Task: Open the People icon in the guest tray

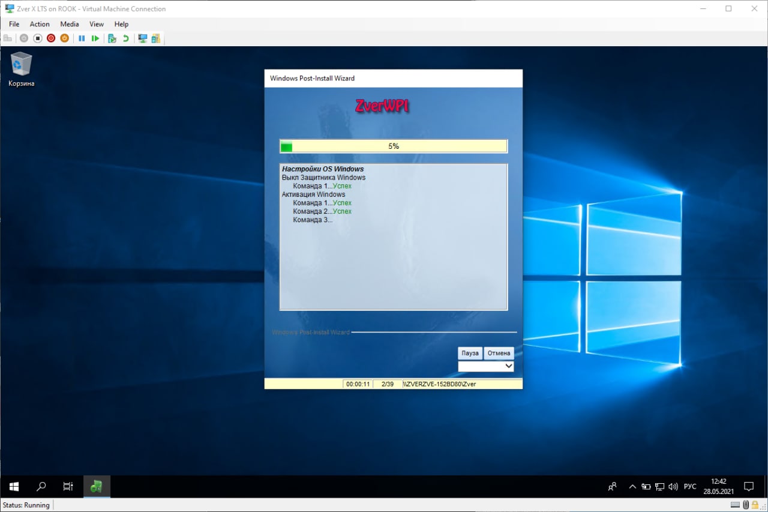Action: point(612,487)
